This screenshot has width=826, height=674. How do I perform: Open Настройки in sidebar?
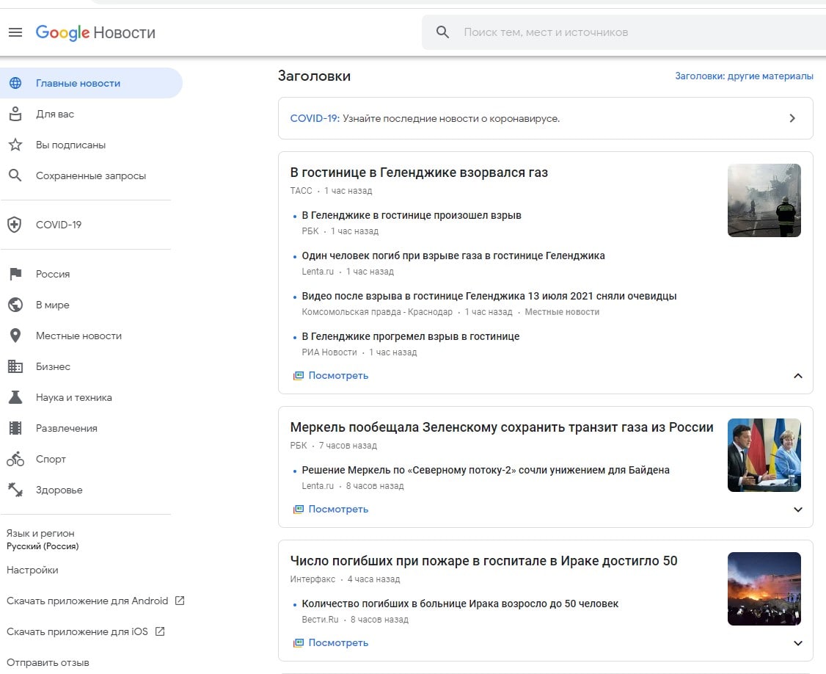pos(32,570)
